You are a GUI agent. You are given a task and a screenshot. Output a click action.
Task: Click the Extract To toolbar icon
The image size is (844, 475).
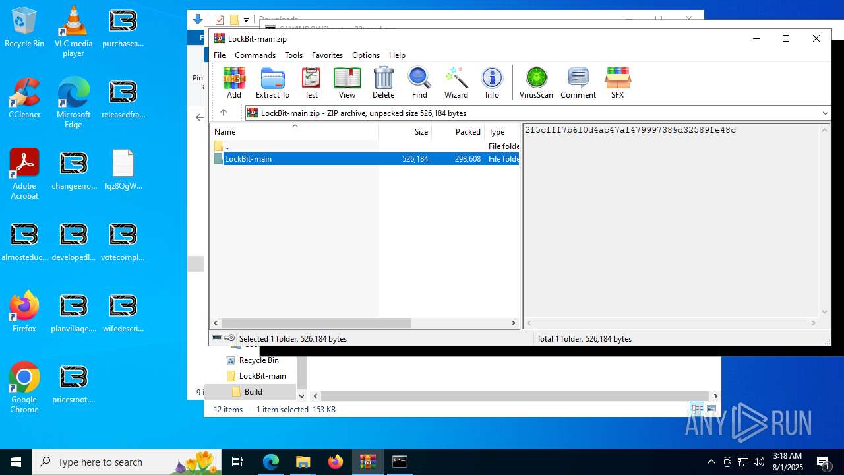click(272, 82)
